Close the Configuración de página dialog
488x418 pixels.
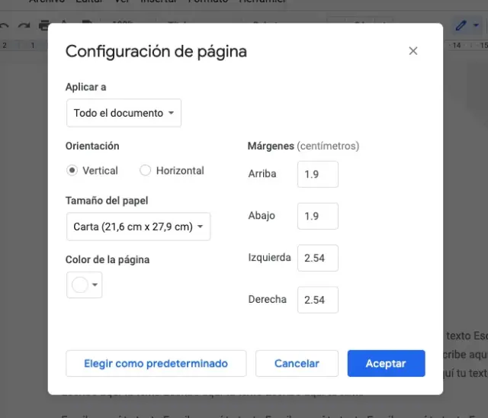413,51
